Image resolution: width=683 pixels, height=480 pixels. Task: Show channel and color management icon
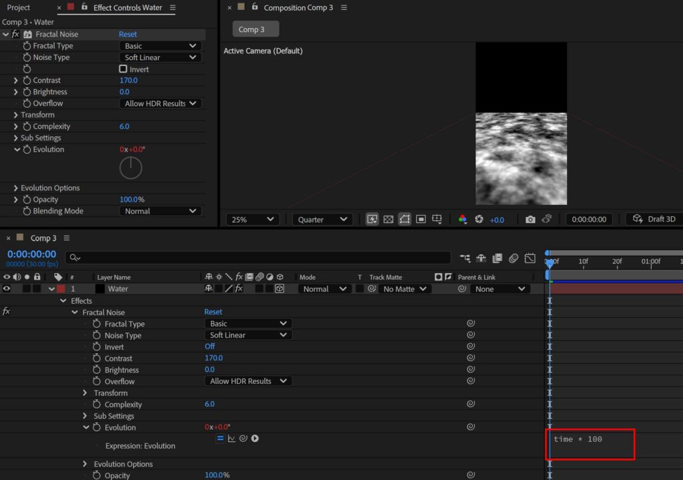coord(463,219)
